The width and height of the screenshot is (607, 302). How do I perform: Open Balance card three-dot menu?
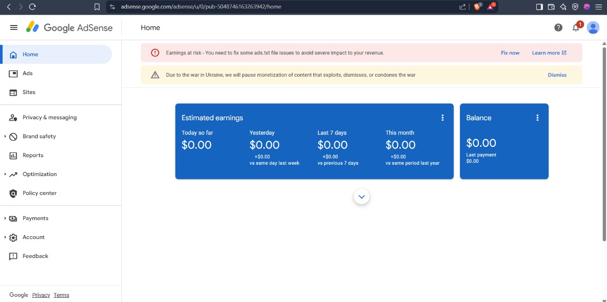[537, 118]
